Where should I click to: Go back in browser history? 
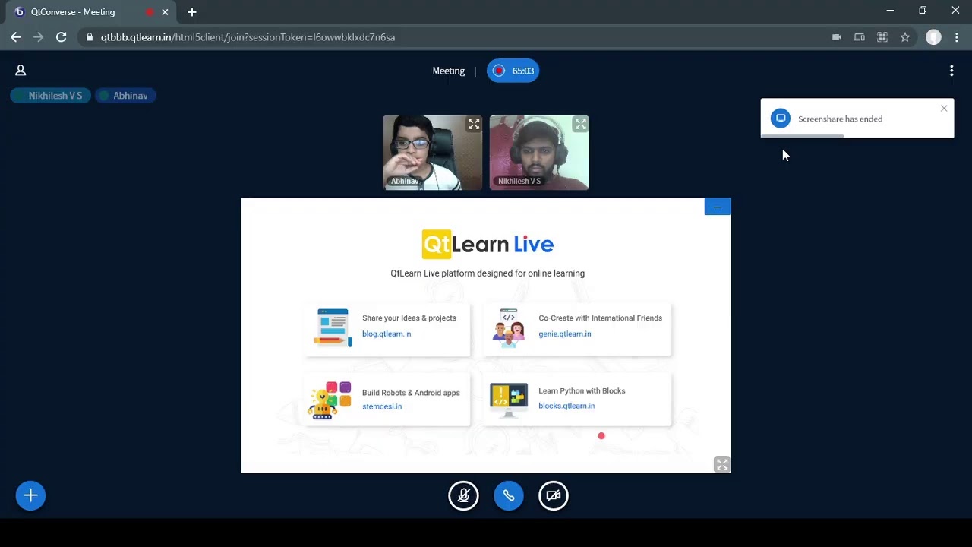(16, 37)
